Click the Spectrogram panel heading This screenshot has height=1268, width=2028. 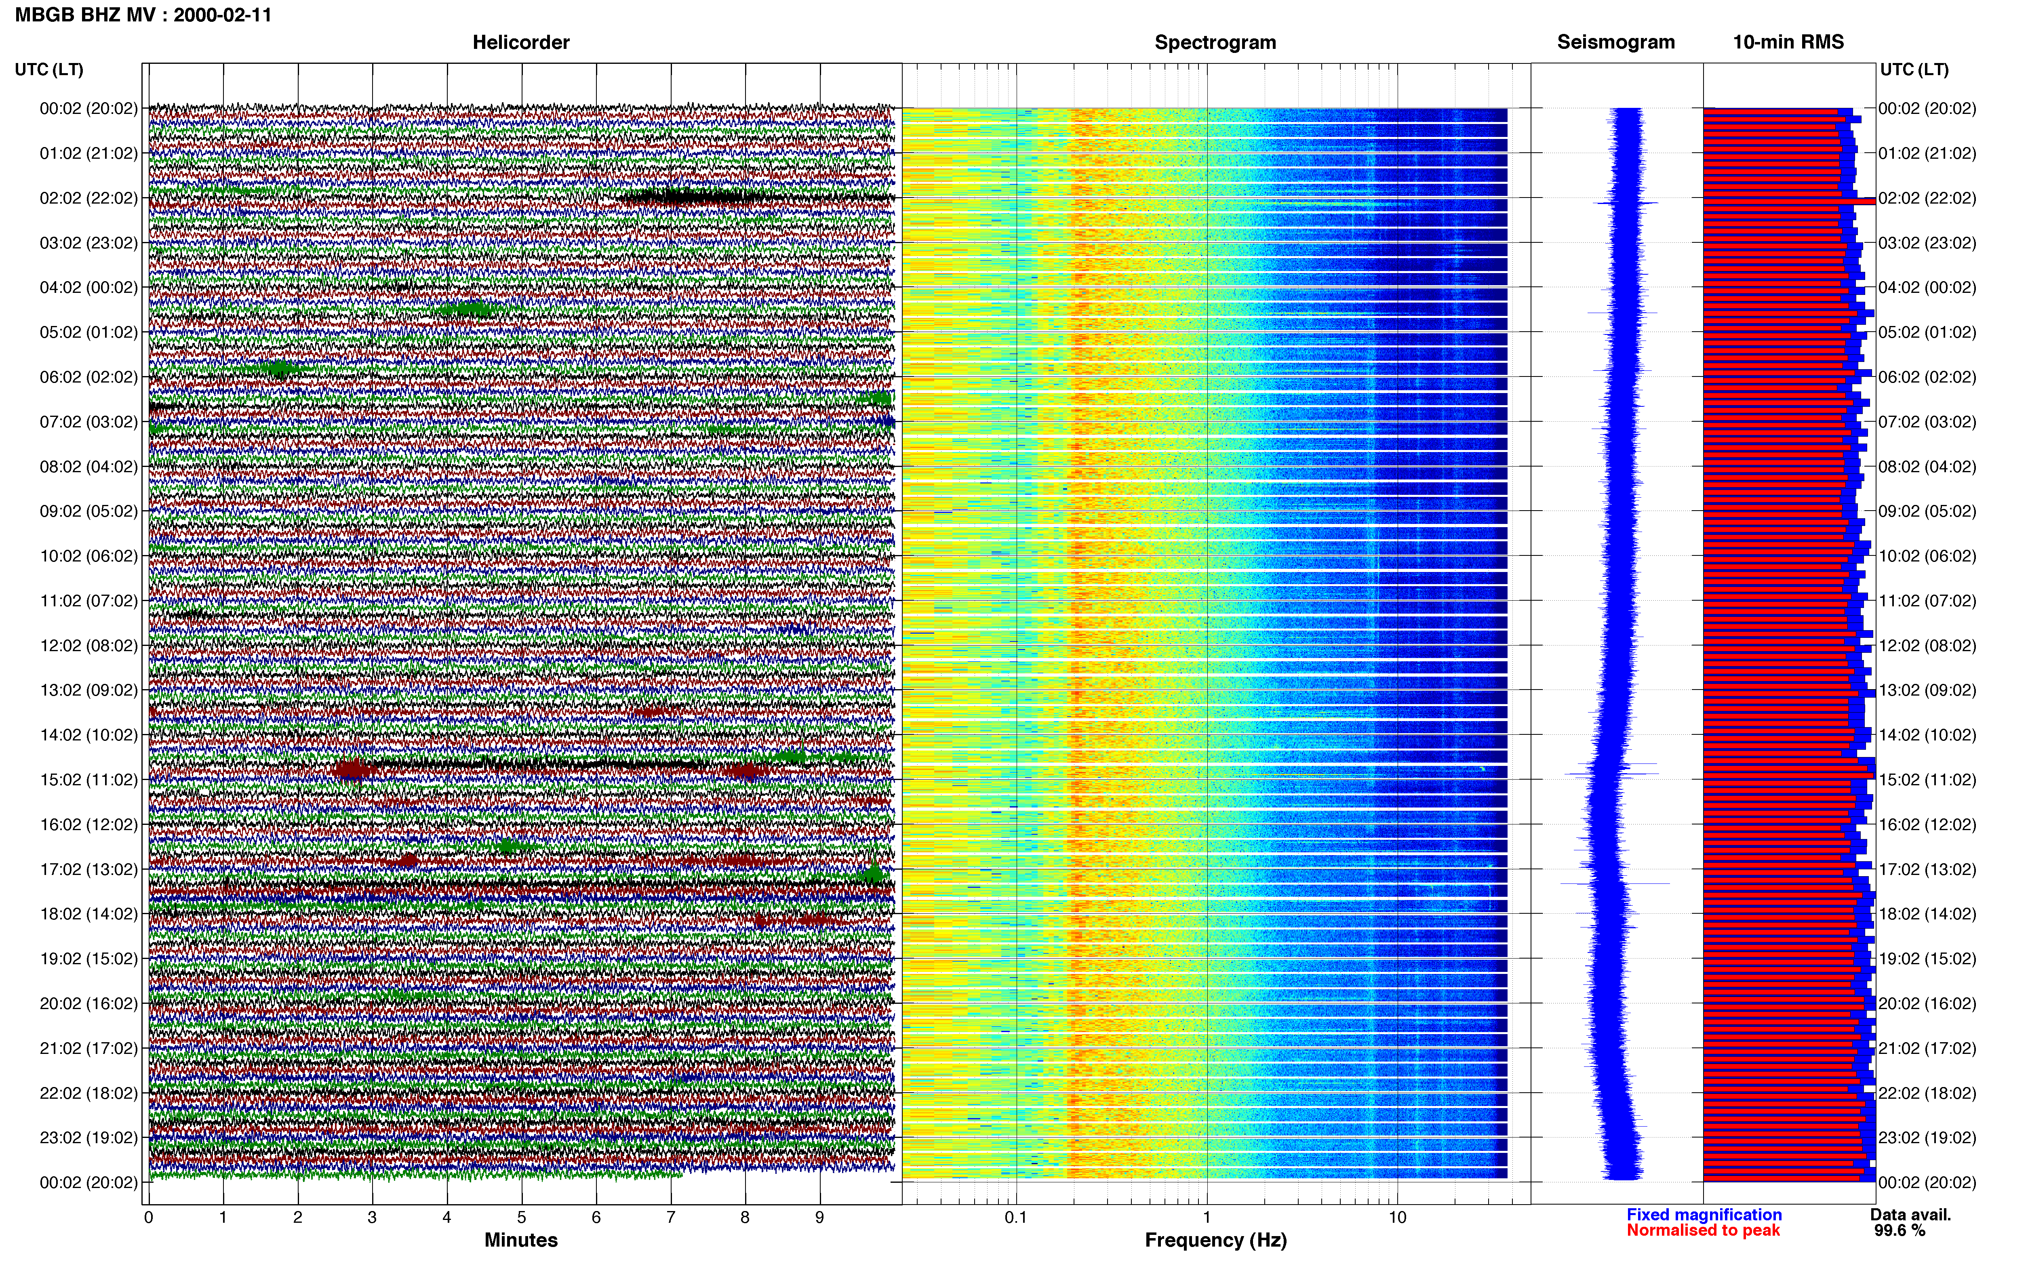pyautogui.click(x=1215, y=42)
